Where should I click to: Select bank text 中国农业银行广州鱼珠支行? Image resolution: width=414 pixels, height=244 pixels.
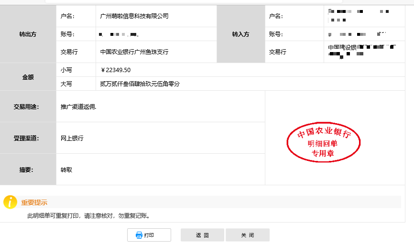pos(134,52)
